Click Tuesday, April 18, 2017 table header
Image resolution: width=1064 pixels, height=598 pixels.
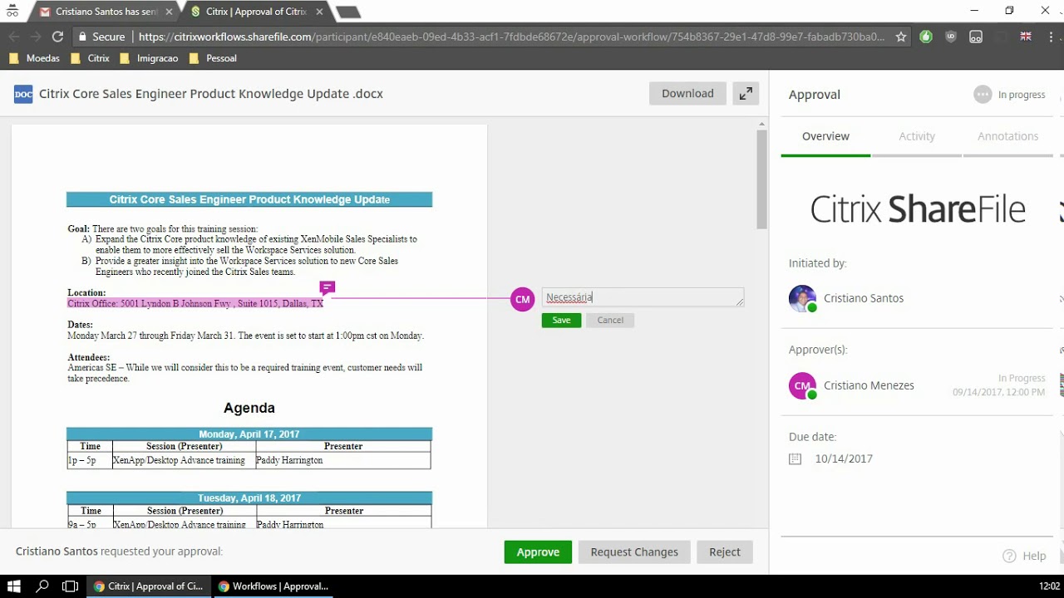pyautogui.click(x=249, y=498)
